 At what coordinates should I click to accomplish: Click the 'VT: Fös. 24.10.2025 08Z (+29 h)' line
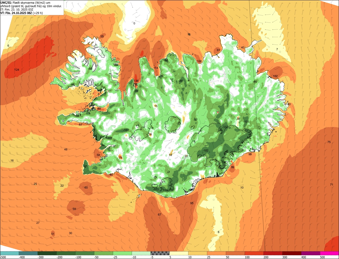coord(22,13)
